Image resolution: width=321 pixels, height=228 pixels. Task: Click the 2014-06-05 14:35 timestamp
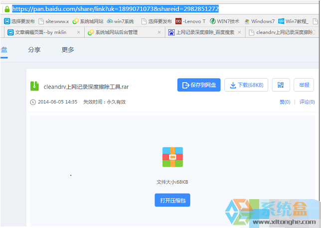click(x=57, y=102)
